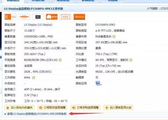Click the B SAG feature badge icon
This screenshot has width=168, height=120.
click(x=10, y=17)
